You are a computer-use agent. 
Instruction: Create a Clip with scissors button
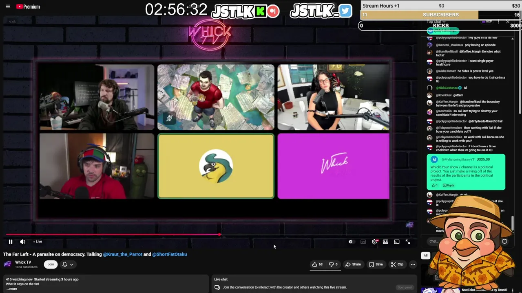[397, 265]
